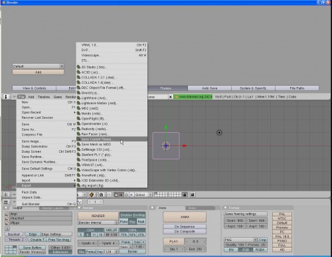The width and height of the screenshot is (332, 257).
Task: Toggle the Pano render option
Action: [x=124, y=222]
